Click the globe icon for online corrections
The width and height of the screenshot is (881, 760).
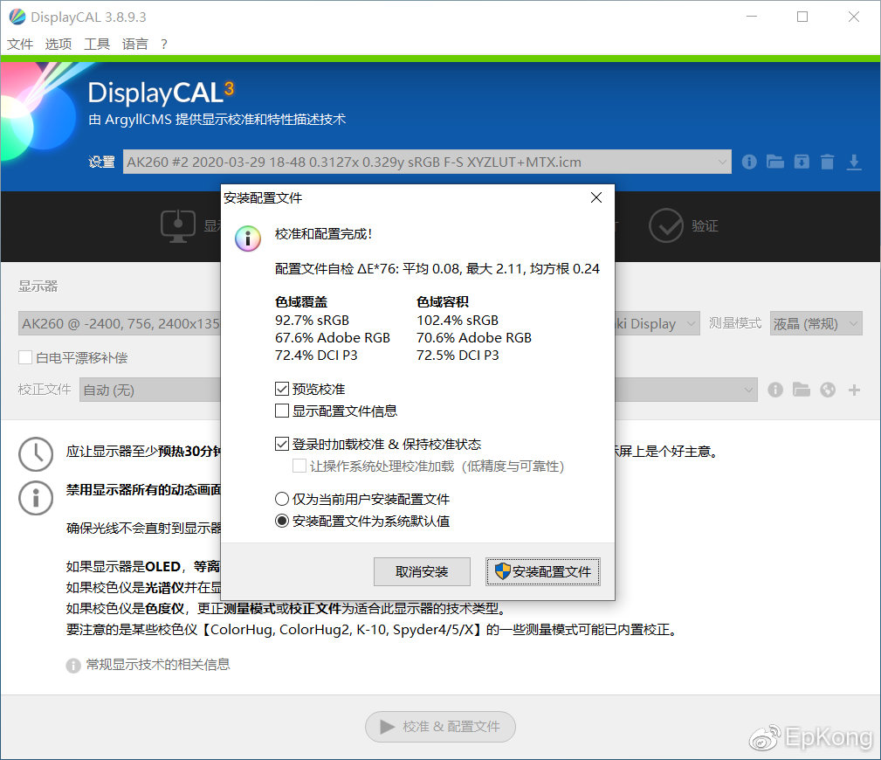[828, 390]
